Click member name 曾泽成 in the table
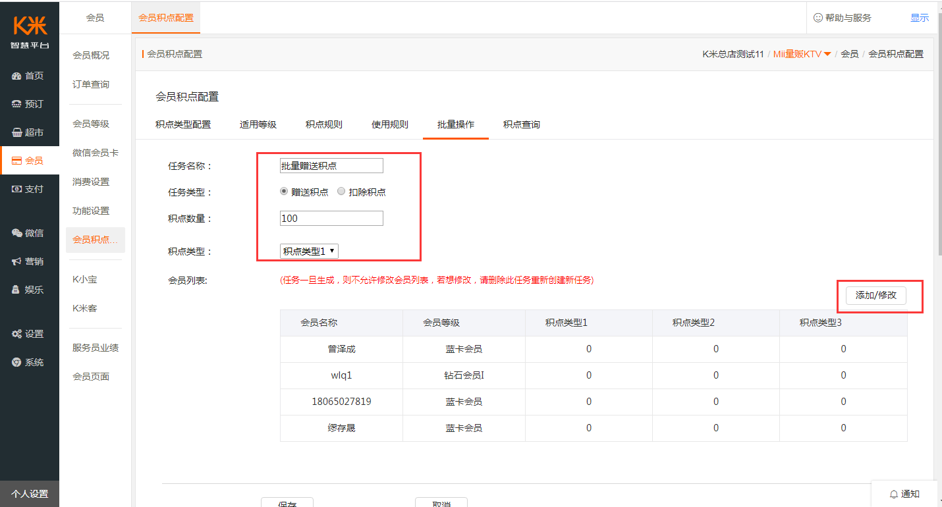This screenshot has height=507, width=942. 341,349
